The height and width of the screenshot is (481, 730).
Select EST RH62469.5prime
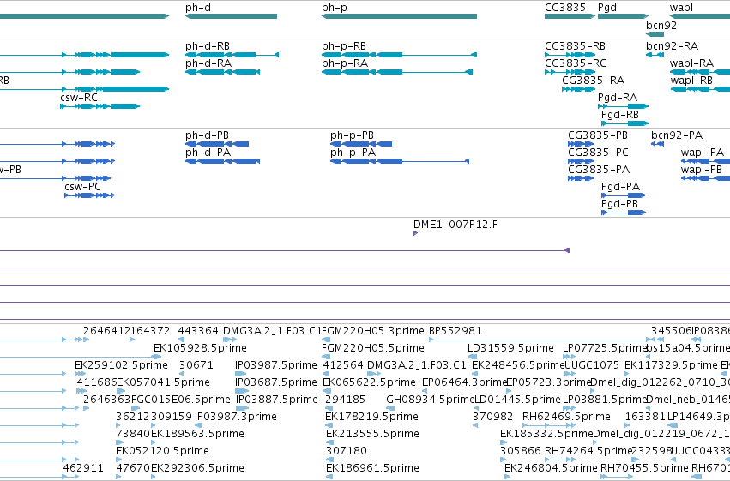566,417
